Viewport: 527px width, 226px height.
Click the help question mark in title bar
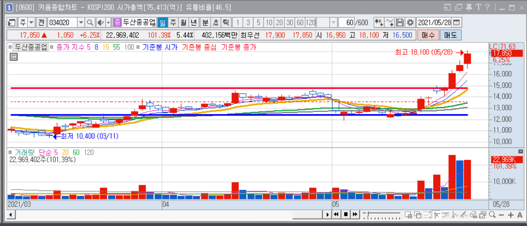[487, 7]
